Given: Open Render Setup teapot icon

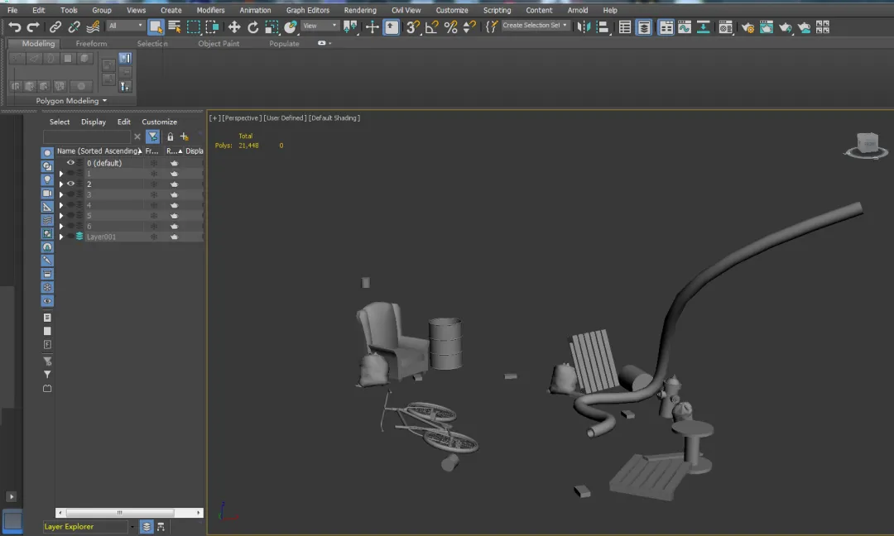Looking at the screenshot, I should pyautogui.click(x=747, y=28).
